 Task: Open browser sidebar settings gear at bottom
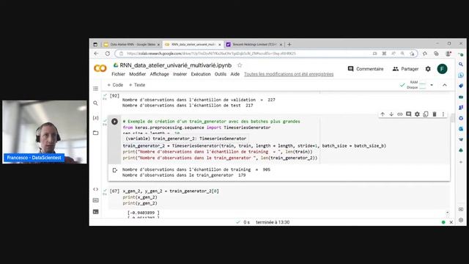pos(461,220)
